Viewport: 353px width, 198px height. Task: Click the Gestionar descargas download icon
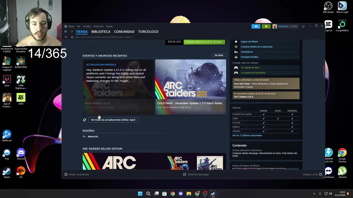[x=184, y=174]
